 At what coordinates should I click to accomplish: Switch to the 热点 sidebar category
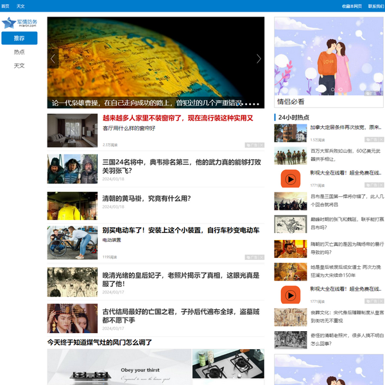pyautogui.click(x=19, y=52)
